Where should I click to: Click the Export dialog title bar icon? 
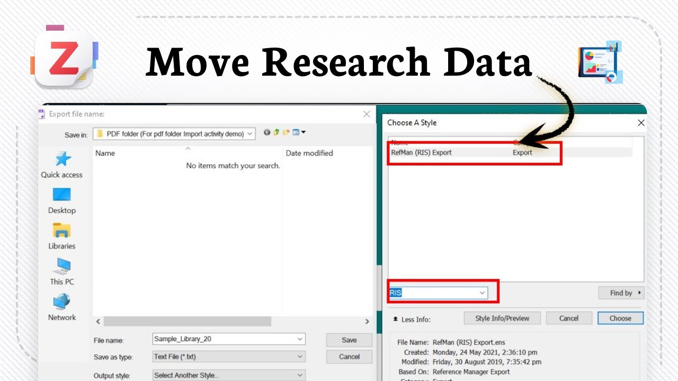click(42, 113)
